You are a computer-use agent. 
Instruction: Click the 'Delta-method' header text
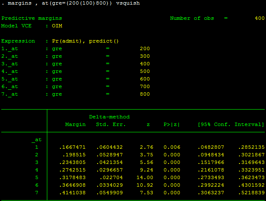pyautogui.click(x=109, y=117)
